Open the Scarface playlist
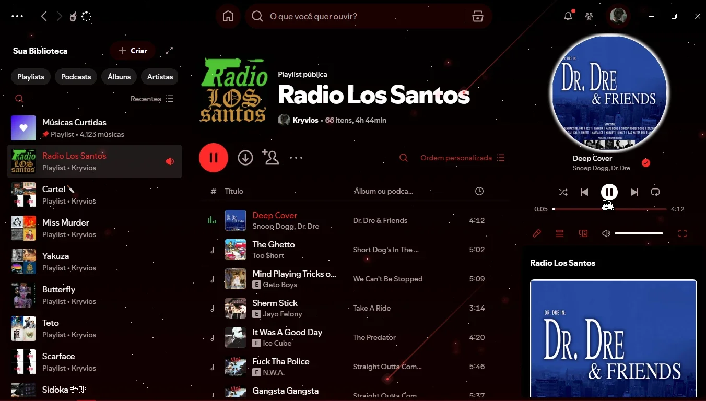The width and height of the screenshot is (706, 401). [x=95, y=362]
